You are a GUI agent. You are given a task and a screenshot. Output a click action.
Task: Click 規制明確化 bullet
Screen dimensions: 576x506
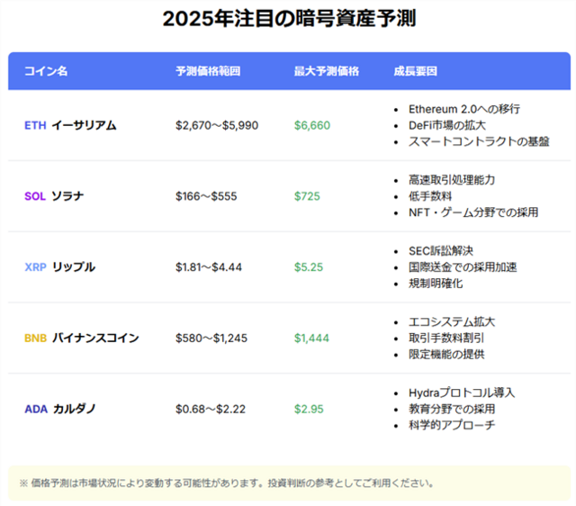click(x=436, y=284)
